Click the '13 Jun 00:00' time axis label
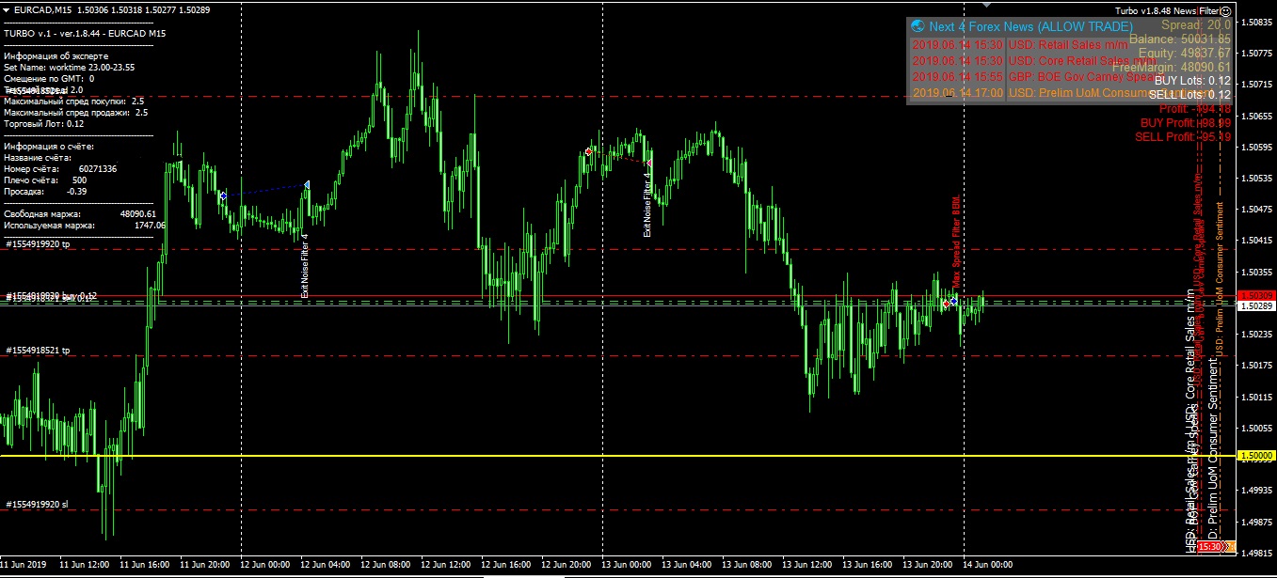1277x578 pixels. 626,565
